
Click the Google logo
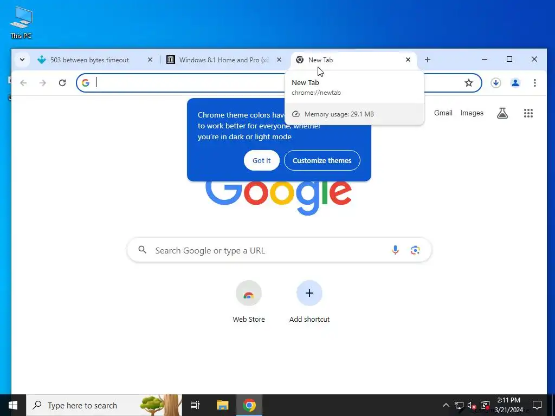(x=279, y=198)
